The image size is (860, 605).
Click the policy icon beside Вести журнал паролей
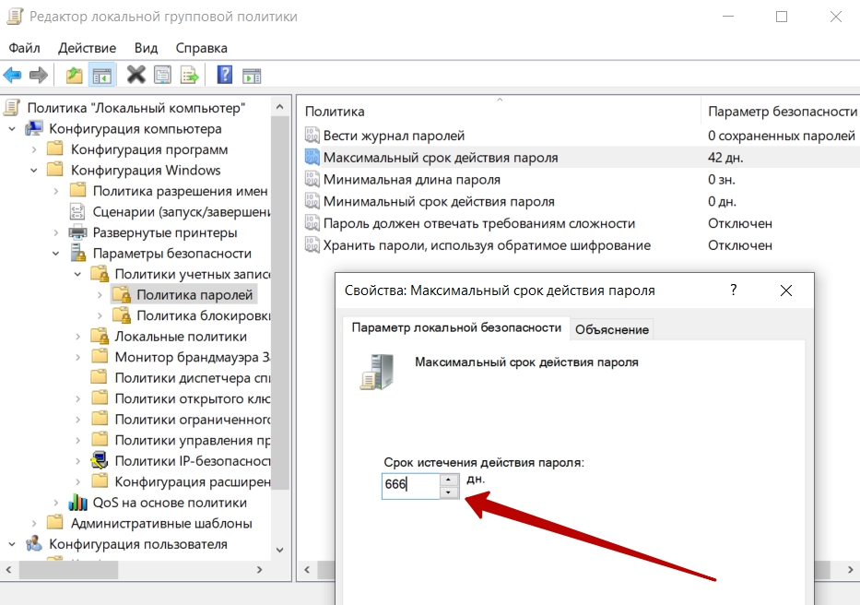pyautogui.click(x=312, y=135)
